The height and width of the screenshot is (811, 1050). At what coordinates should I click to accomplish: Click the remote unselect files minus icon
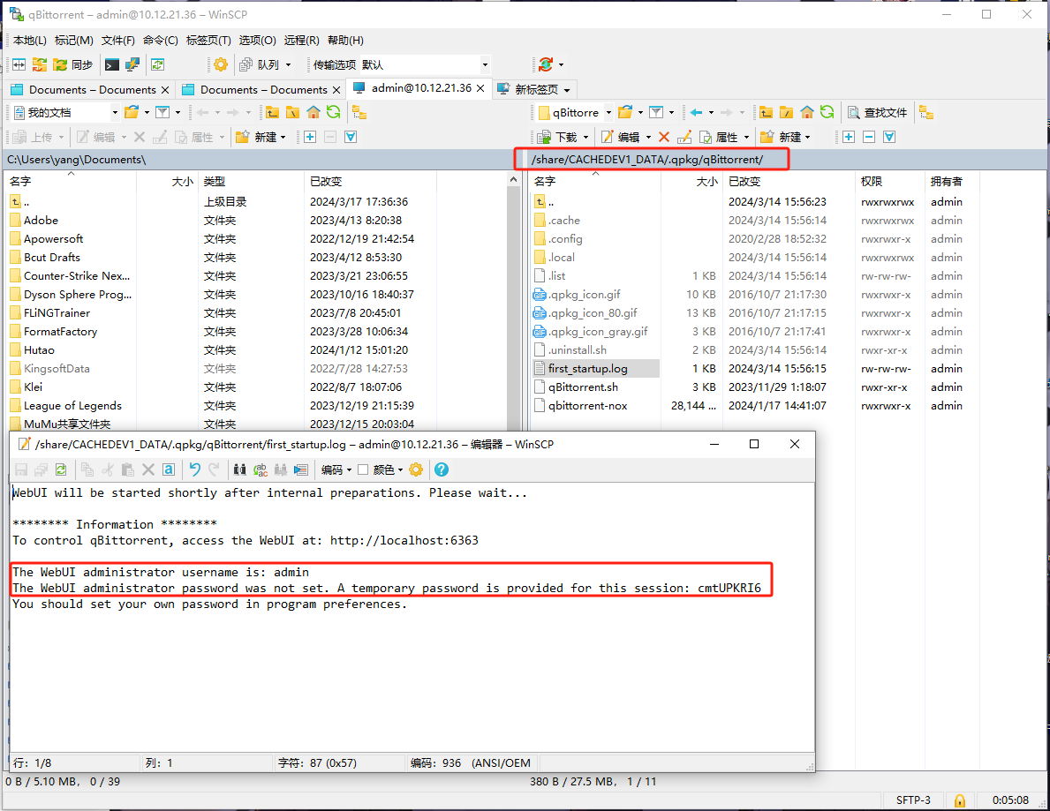pos(869,137)
